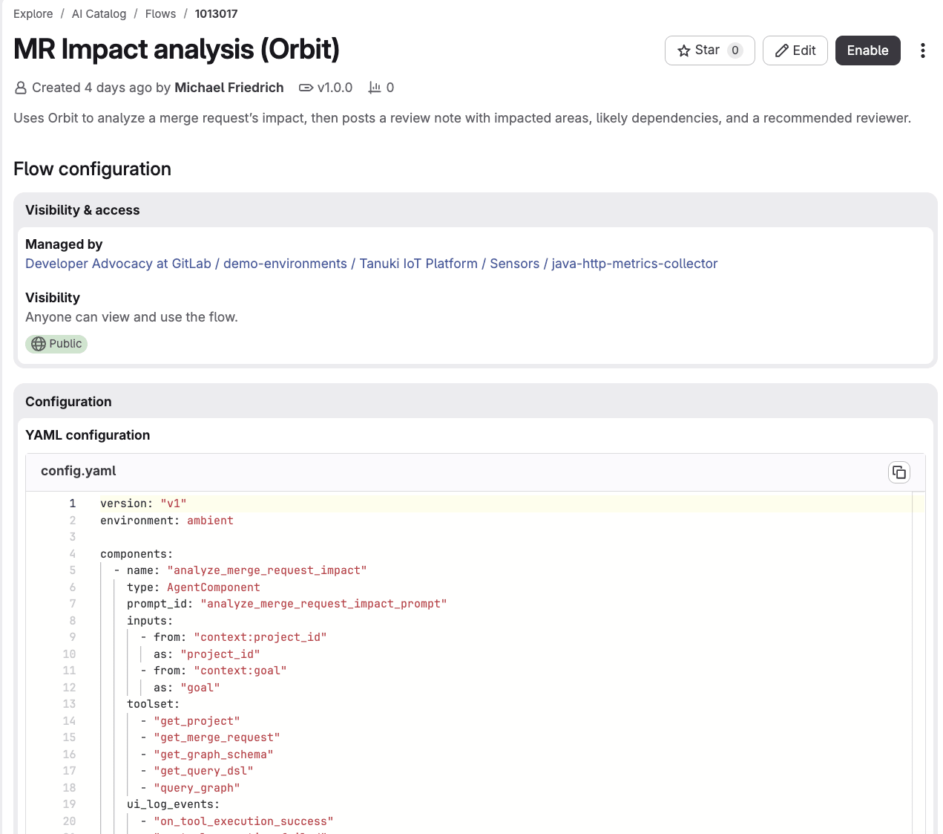943x834 pixels.
Task: Enable the flow
Action: click(x=868, y=51)
